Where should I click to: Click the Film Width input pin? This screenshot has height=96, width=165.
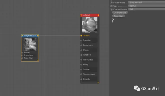coord(81,60)
